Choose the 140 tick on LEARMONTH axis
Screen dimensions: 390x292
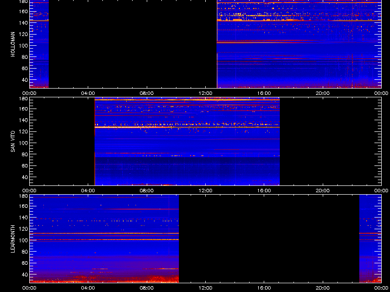click(x=23, y=217)
